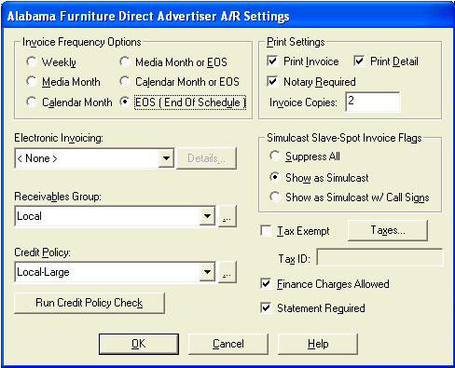This screenshot has height=368, width=455.
Task: Click Run Credit Policy Check button
Action: pos(90,303)
